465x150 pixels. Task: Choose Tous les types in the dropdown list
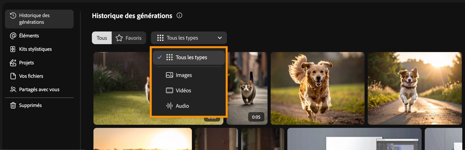(189, 57)
